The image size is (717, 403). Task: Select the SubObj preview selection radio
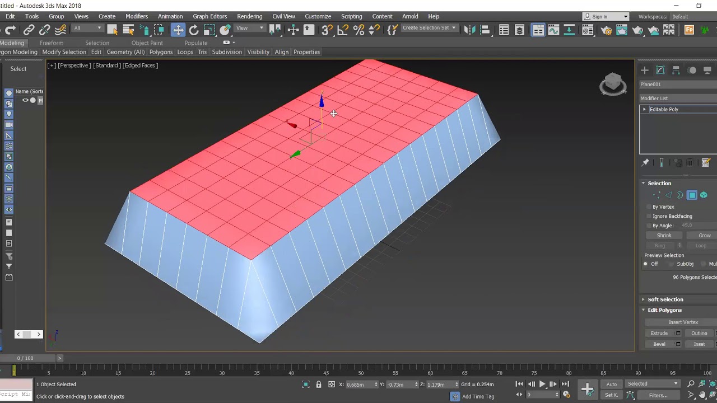click(672, 264)
